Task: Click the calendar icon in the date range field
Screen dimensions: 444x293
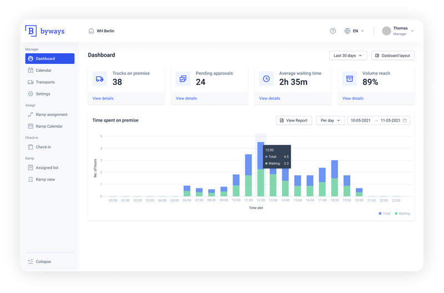Action: point(405,120)
